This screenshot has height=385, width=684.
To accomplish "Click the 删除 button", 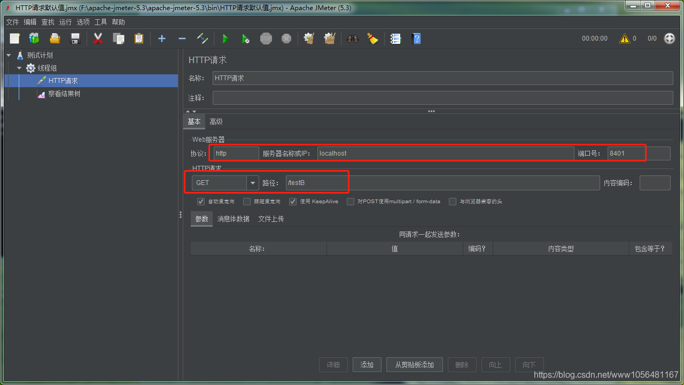I will click(x=462, y=365).
